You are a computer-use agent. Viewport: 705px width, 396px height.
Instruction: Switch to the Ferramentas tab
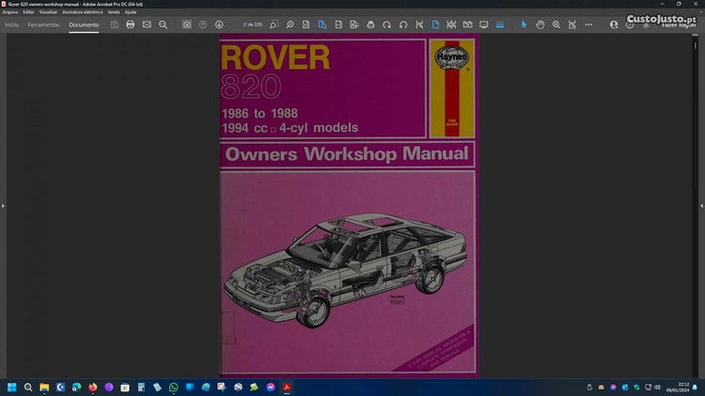[x=43, y=24]
